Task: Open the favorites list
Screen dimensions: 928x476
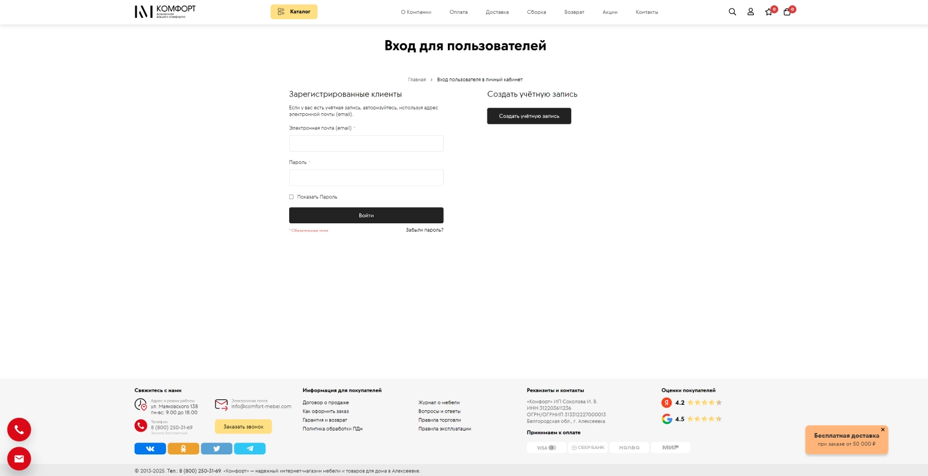Action: coord(769,11)
